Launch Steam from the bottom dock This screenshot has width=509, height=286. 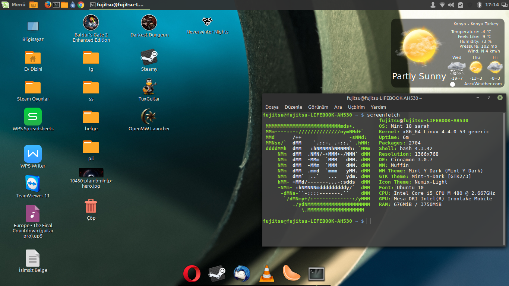(x=216, y=274)
